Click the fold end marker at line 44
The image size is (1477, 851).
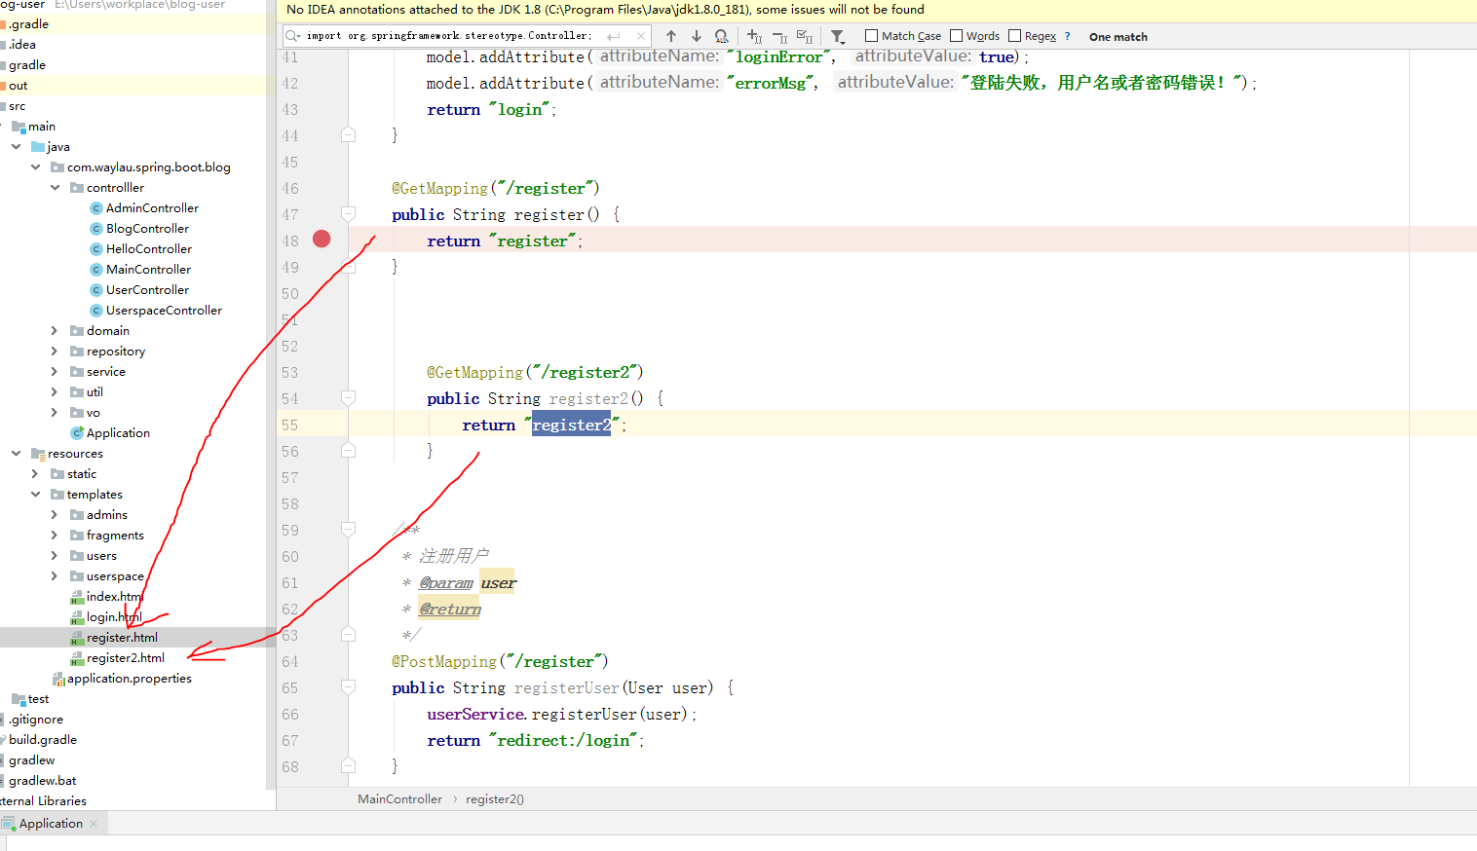348,134
